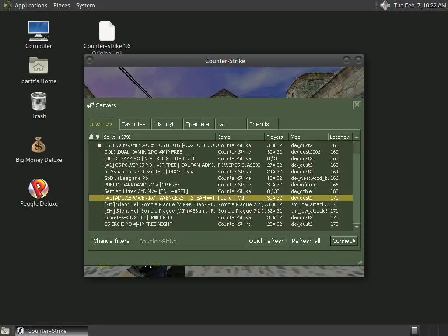The image size is (448, 336).
Task: Select the Emirates-KiNGS server row
Action: [220, 217]
